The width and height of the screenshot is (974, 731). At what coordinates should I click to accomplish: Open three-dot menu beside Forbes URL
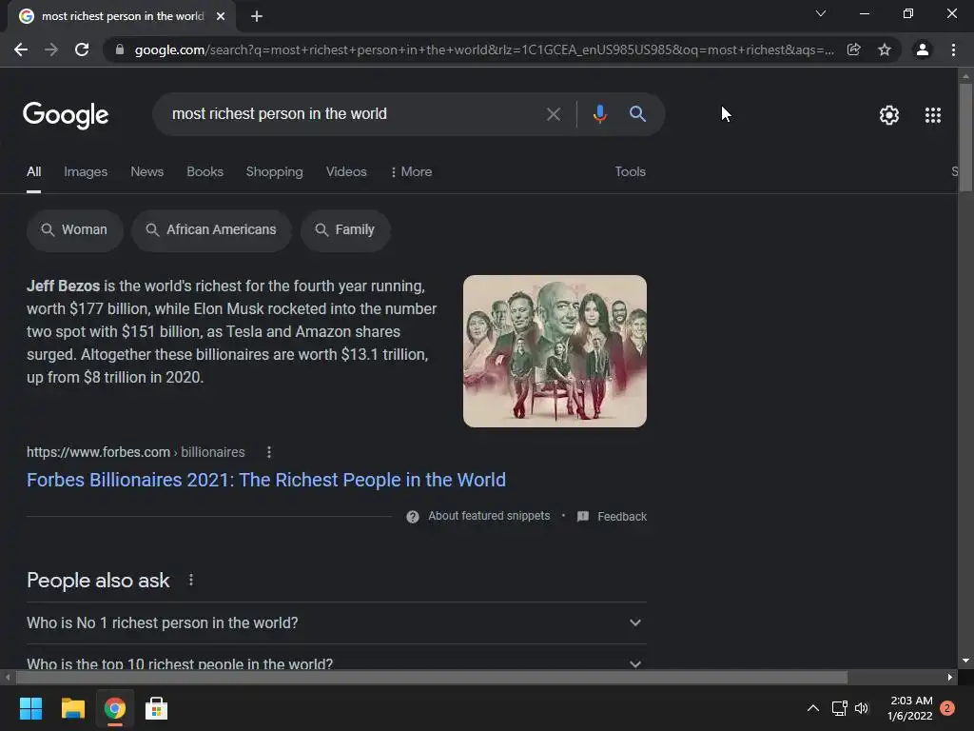[269, 452]
